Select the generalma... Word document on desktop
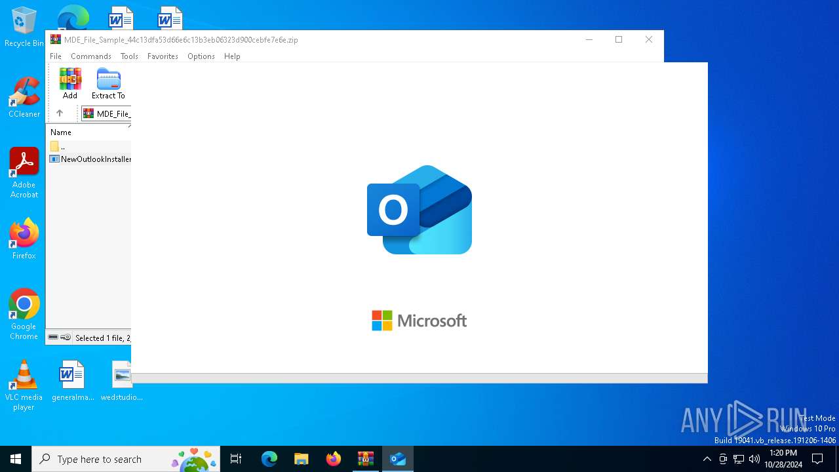Image resolution: width=839 pixels, height=472 pixels. 73,381
